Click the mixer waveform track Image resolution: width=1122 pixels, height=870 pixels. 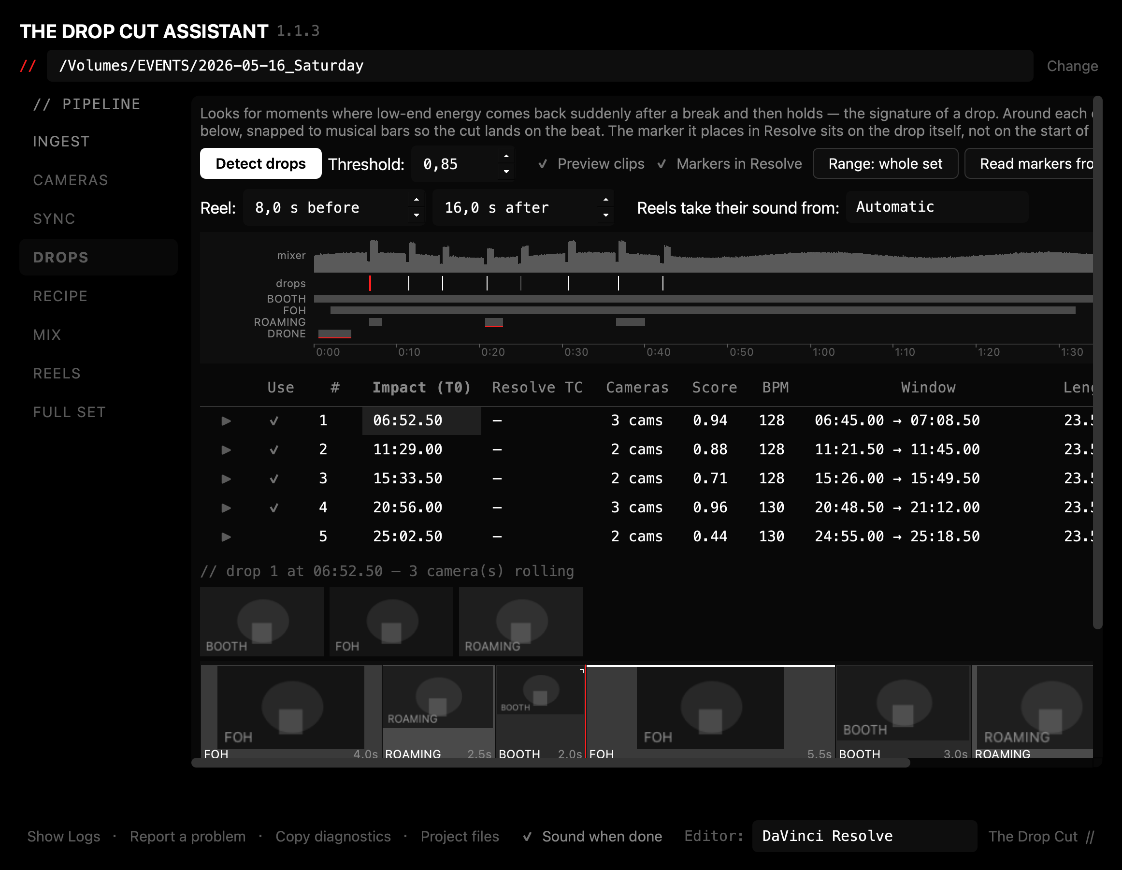pos(703,256)
